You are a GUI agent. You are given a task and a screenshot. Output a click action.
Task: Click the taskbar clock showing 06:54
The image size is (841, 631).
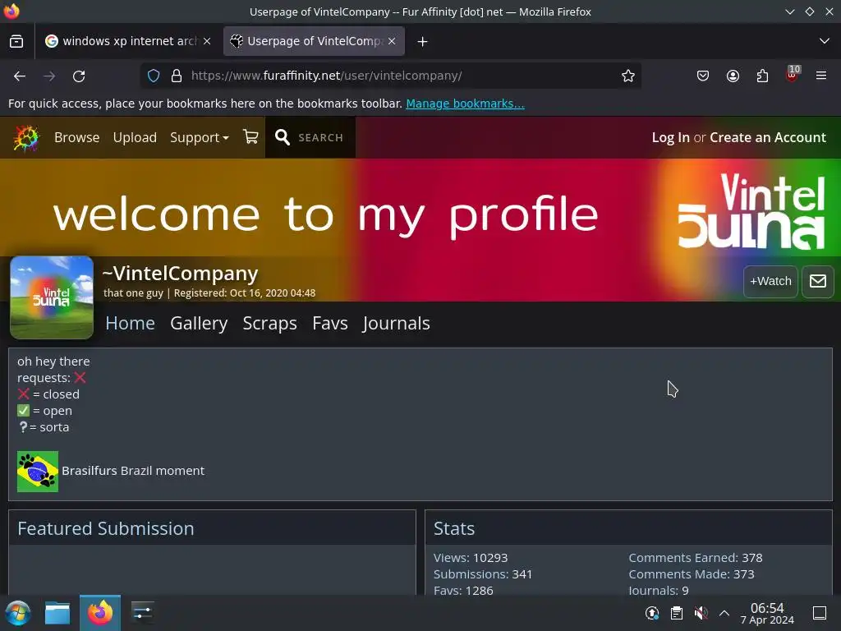(767, 613)
